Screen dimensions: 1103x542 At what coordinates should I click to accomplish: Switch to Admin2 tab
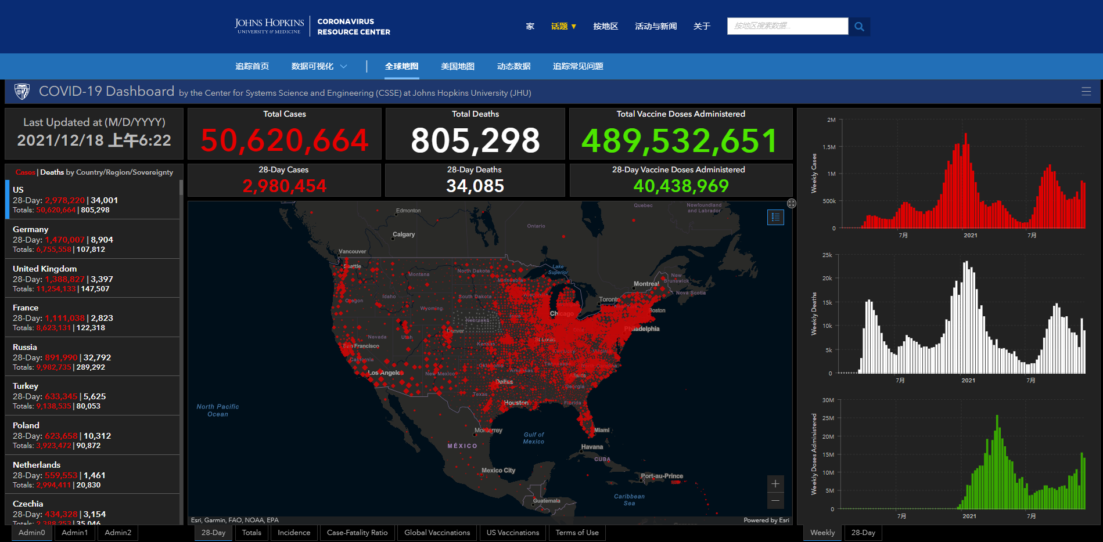(x=118, y=533)
